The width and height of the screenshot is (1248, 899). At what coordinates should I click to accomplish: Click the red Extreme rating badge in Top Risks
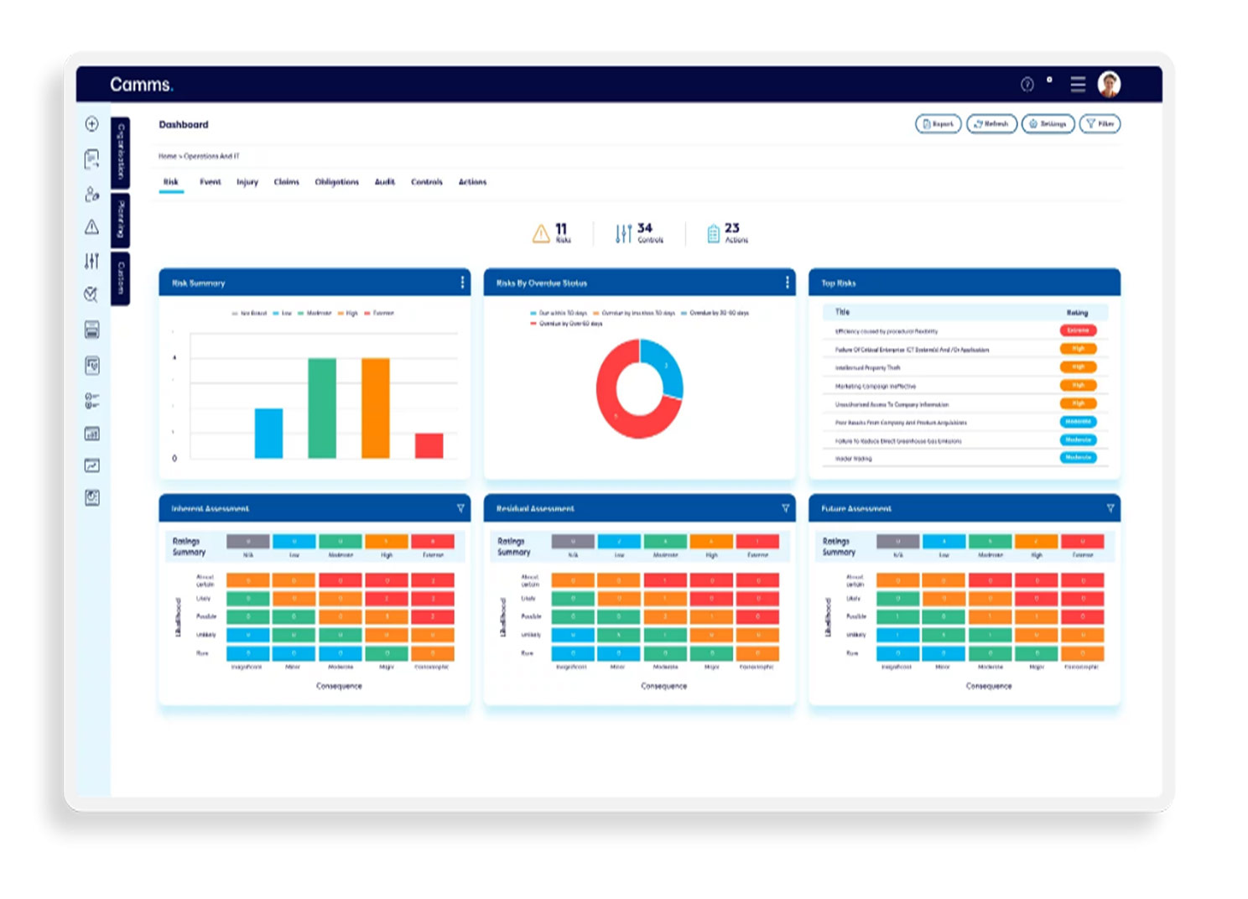(1078, 330)
